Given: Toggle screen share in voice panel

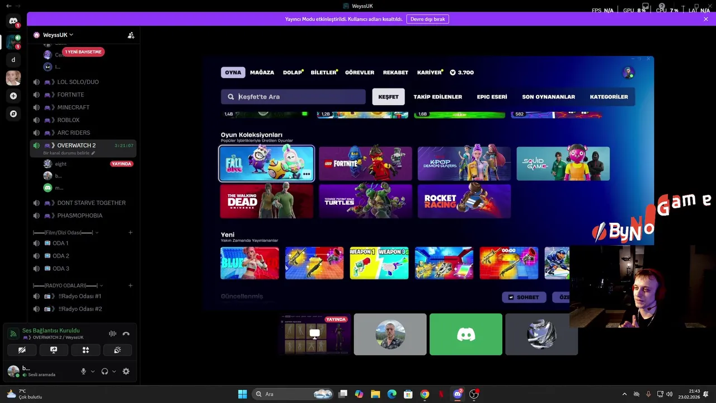Looking at the screenshot, I should coord(54,350).
